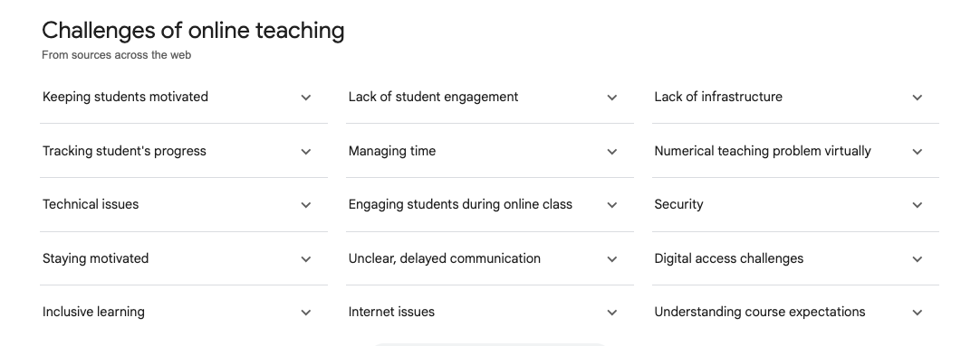Click the Managing time text label
961x346 pixels.
391,151
